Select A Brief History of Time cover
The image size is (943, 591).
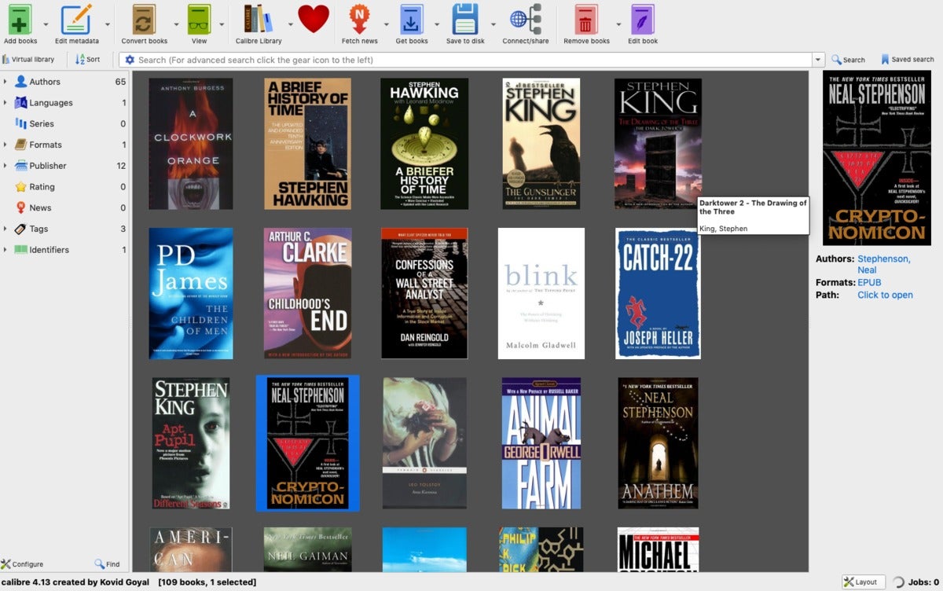(307, 144)
